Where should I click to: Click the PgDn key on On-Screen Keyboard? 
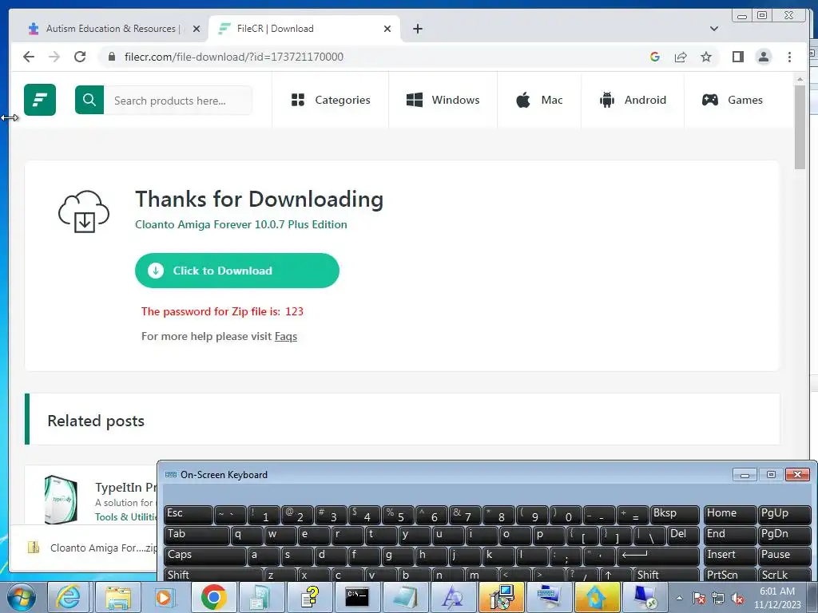784,536
